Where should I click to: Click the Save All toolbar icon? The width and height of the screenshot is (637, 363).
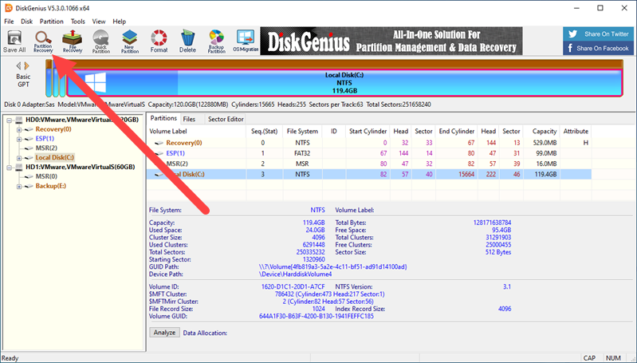click(14, 41)
